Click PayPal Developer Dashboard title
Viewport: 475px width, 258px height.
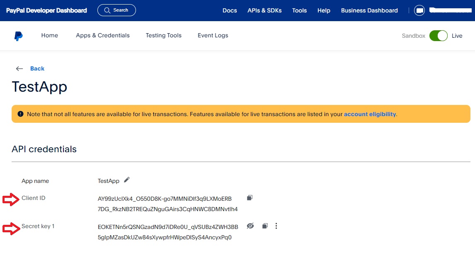point(46,11)
